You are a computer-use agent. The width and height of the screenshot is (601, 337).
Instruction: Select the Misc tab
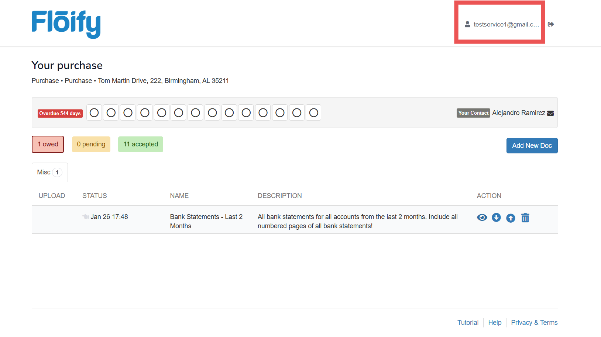coord(49,172)
